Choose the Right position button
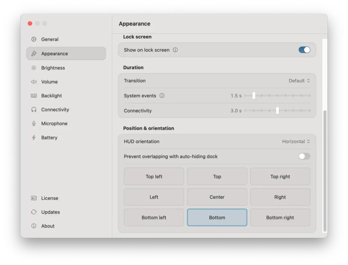The width and height of the screenshot is (348, 265). click(x=280, y=197)
